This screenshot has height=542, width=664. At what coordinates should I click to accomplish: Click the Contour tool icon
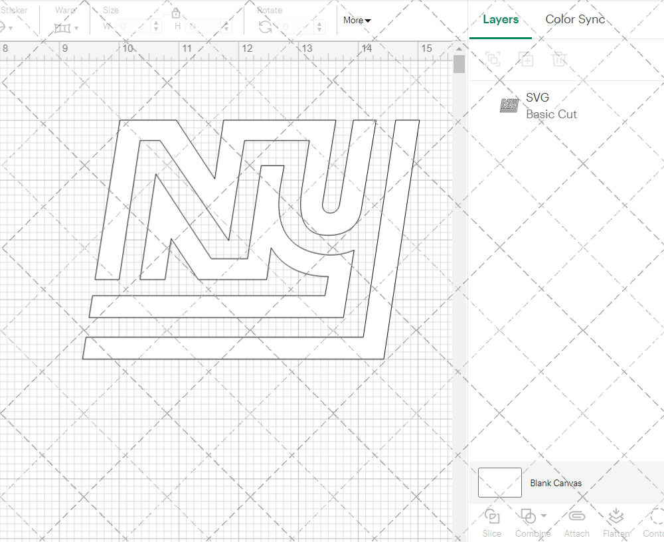coord(656,517)
